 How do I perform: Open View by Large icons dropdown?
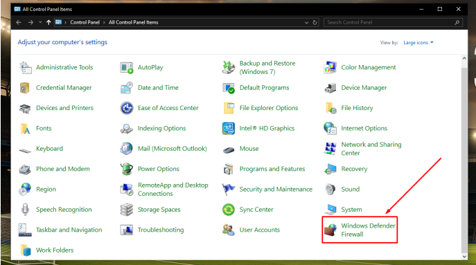(x=418, y=42)
